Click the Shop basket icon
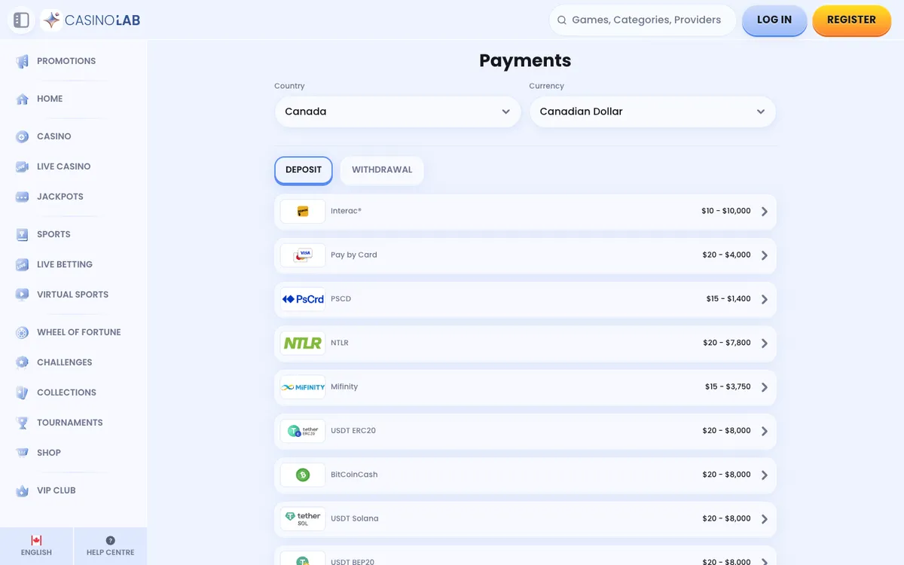The image size is (904, 565). (x=23, y=453)
